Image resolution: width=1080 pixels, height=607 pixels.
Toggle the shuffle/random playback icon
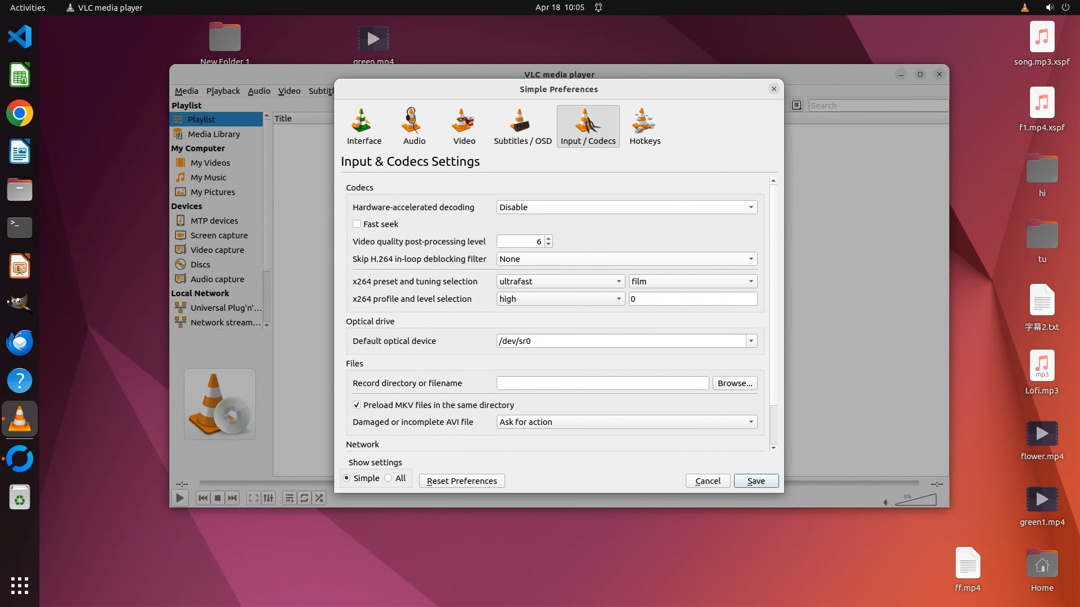319,498
